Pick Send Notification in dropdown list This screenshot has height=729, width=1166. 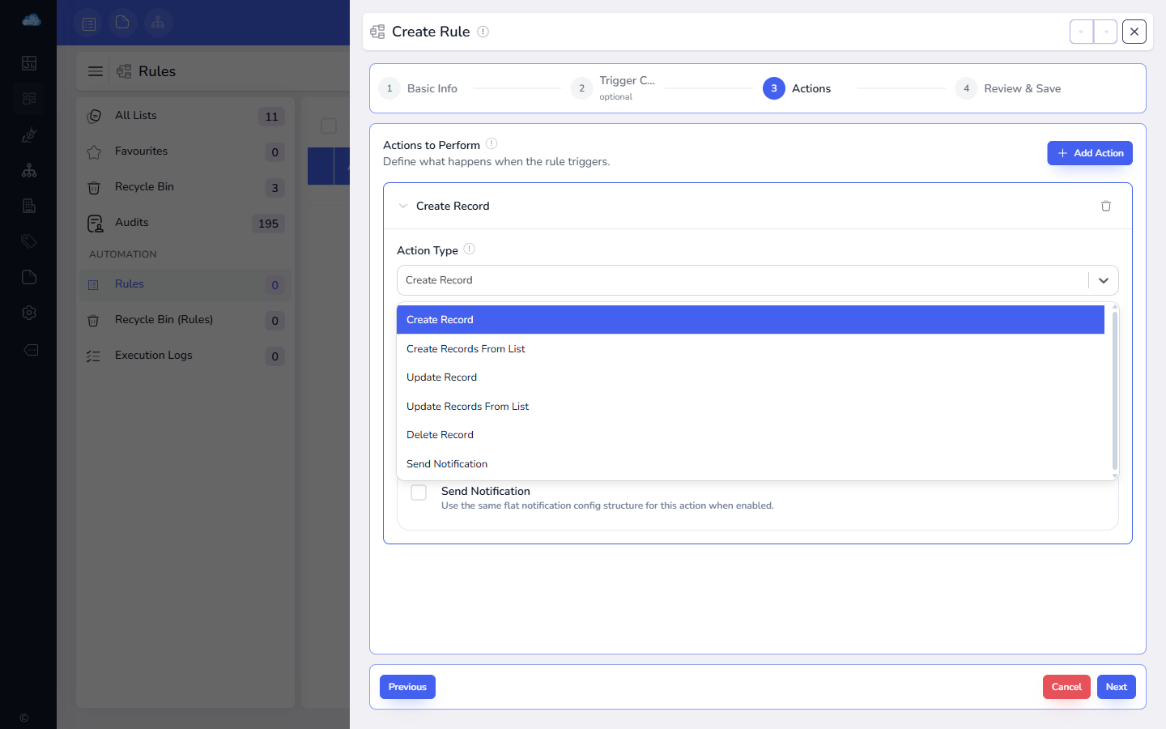[751, 464]
